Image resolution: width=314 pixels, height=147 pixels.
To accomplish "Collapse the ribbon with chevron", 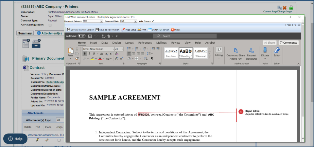I will (x=298, y=64).
